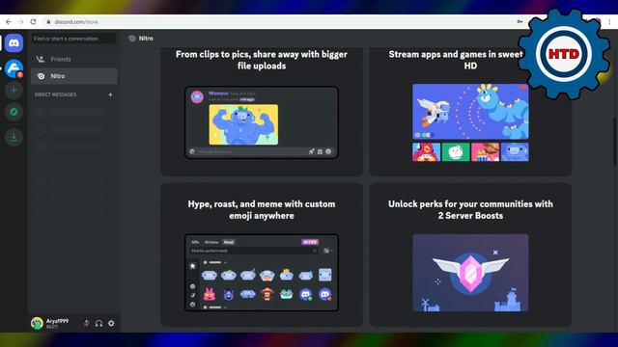This screenshot has height=347, width=618.
Task: Click the red character stream thumbnail
Action: [x=427, y=152]
